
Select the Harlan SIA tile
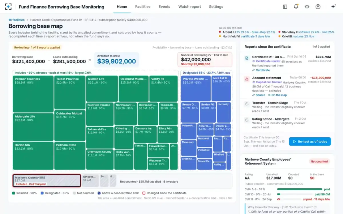33,156
